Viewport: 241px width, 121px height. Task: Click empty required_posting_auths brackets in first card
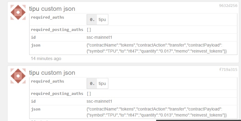pos(89,30)
